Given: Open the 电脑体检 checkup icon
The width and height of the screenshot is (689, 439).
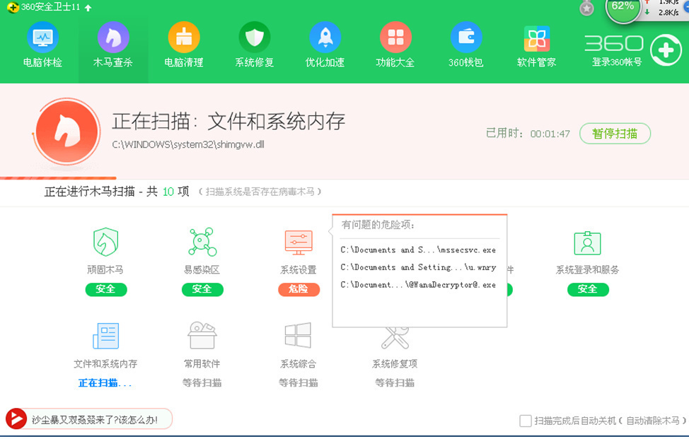Looking at the screenshot, I should point(42,37).
